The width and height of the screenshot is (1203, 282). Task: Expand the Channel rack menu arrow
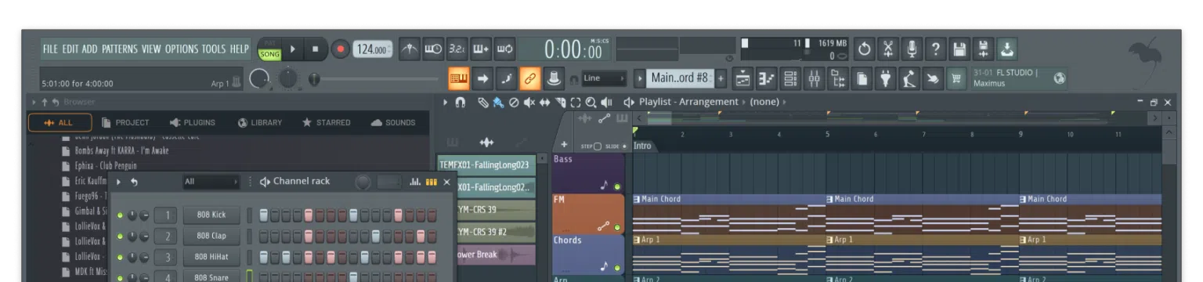click(x=119, y=182)
